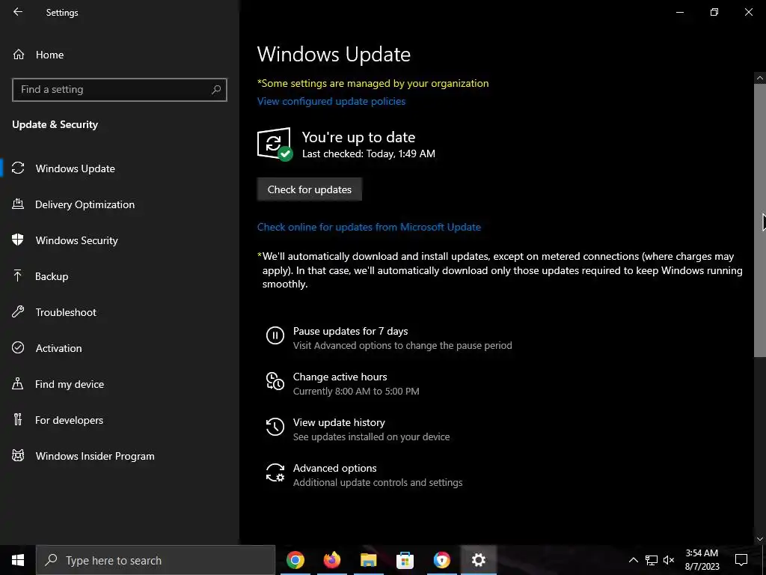The width and height of the screenshot is (766, 575).
Task: Click the Last checked: Today, 1:49 AM text
Action: (x=368, y=153)
